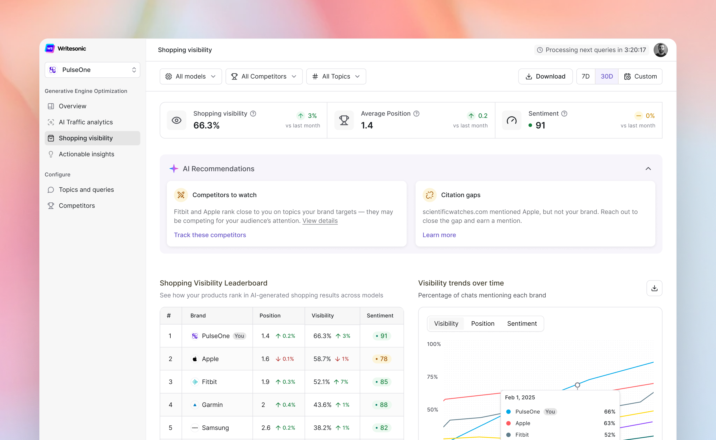This screenshot has height=440, width=716.
Task: Switch chart to Sentiment tab
Action: click(522, 323)
